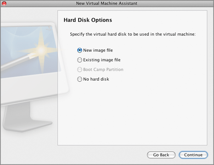
Task: Click the Specify the virtual hard disk instruction text
Action: [133, 34]
